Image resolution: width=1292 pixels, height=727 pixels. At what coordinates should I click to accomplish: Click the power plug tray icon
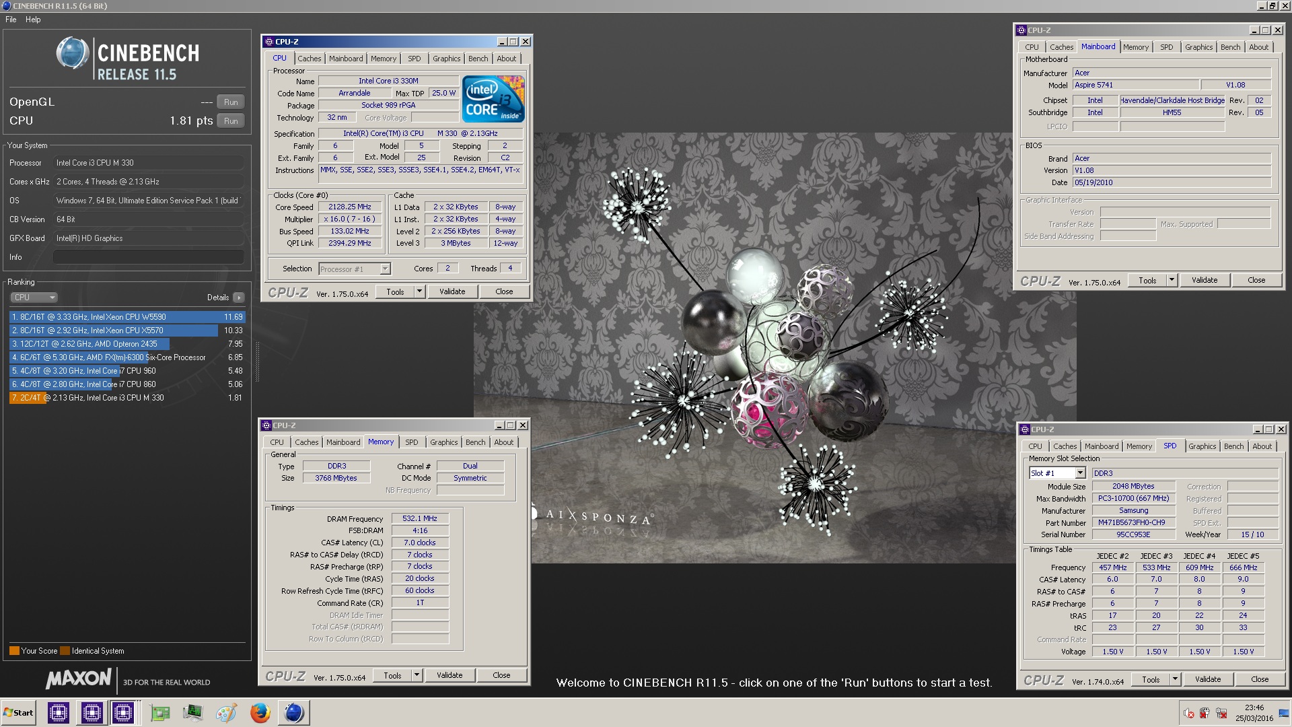[1205, 714]
